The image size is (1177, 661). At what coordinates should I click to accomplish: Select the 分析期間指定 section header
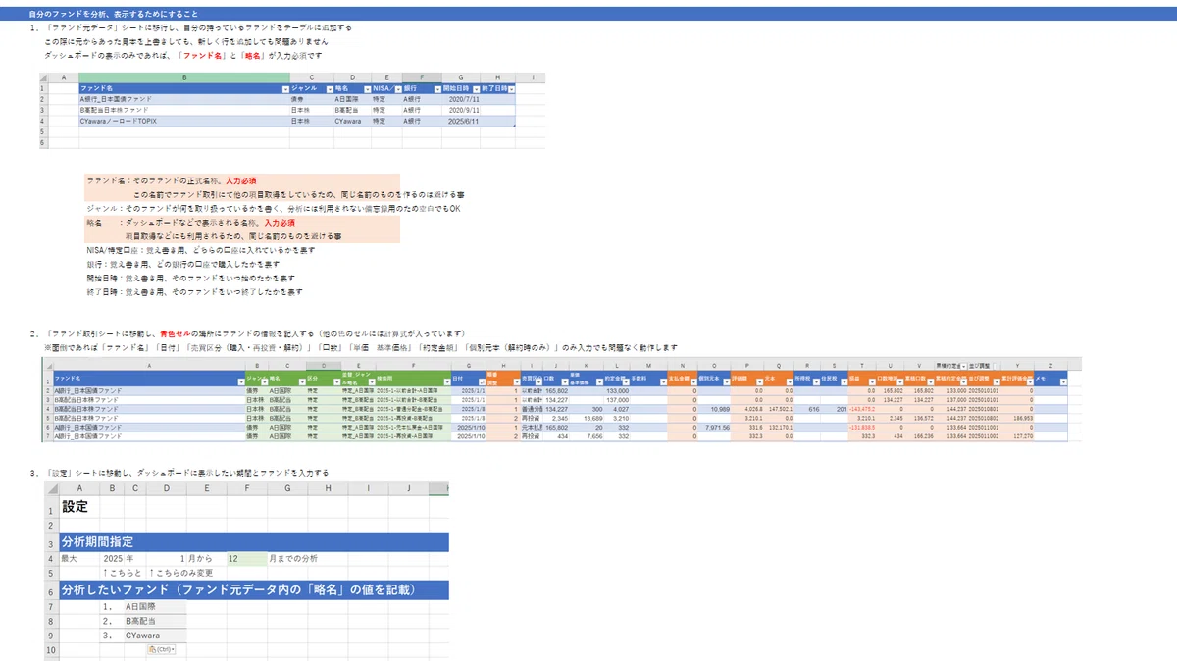point(253,541)
